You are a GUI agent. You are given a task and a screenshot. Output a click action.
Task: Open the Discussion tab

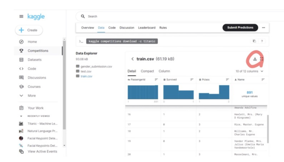tap(127, 28)
